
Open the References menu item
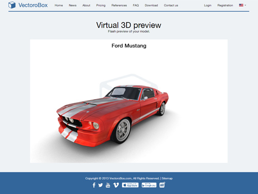click(119, 5)
